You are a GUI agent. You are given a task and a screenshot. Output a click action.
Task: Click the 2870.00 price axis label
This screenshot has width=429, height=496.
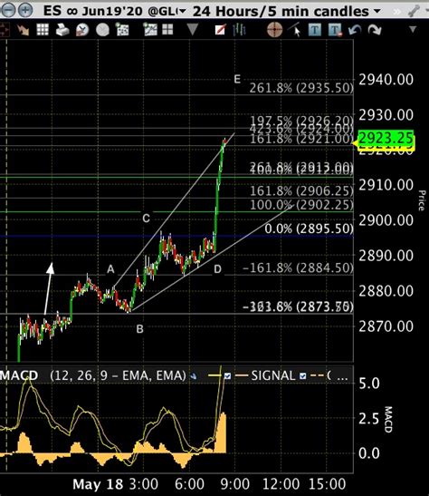pos(386,326)
